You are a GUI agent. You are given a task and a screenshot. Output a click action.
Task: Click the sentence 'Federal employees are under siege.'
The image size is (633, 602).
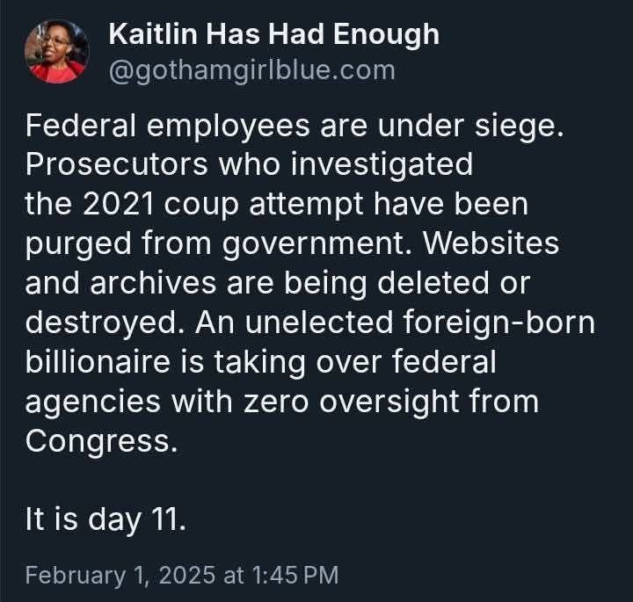coord(295,127)
